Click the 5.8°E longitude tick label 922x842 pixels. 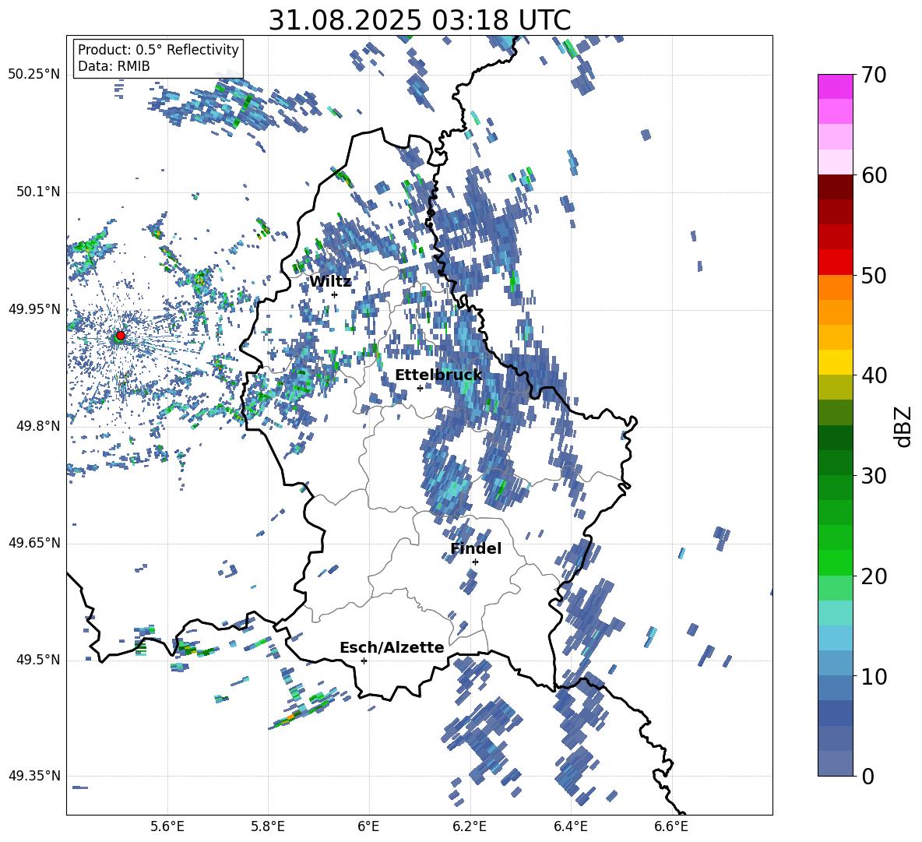[x=268, y=826]
